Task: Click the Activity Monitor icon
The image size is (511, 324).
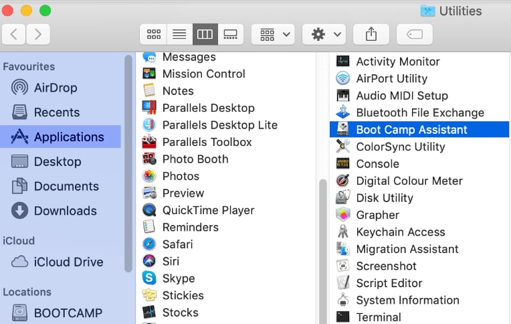Action: tap(343, 62)
